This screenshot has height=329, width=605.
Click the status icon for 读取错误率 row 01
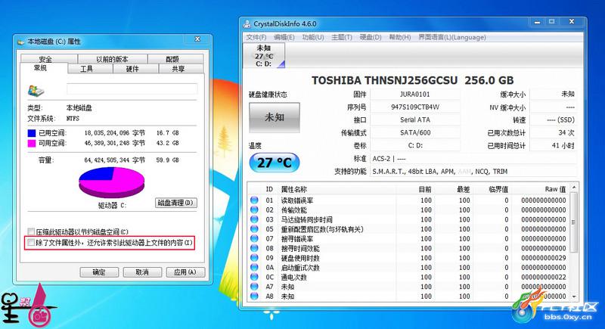click(254, 200)
